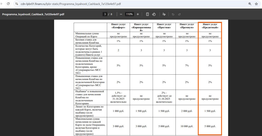
Task: Click row label Надбавка к повышенной ставке
Action: (90, 97)
